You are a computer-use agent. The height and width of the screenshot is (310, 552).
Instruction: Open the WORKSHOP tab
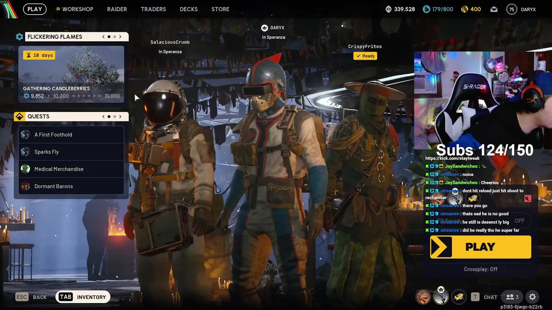tap(78, 9)
